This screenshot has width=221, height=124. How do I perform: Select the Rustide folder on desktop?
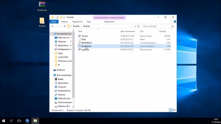[x=42, y=22]
